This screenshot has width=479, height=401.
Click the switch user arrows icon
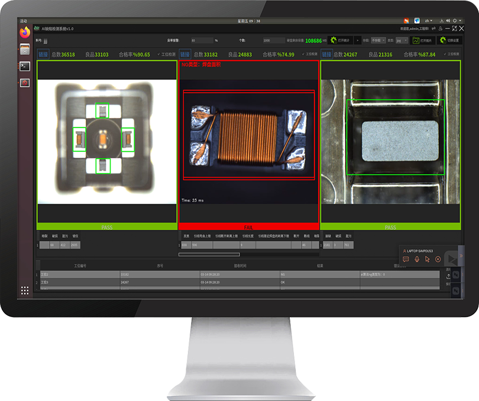(433, 28)
